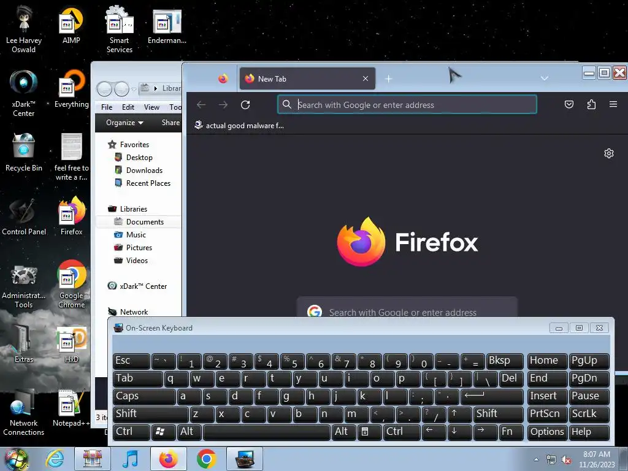Click PrtScn key on On-Screen Keyboard
Image resolution: width=628 pixels, height=471 pixels.
[547, 414]
